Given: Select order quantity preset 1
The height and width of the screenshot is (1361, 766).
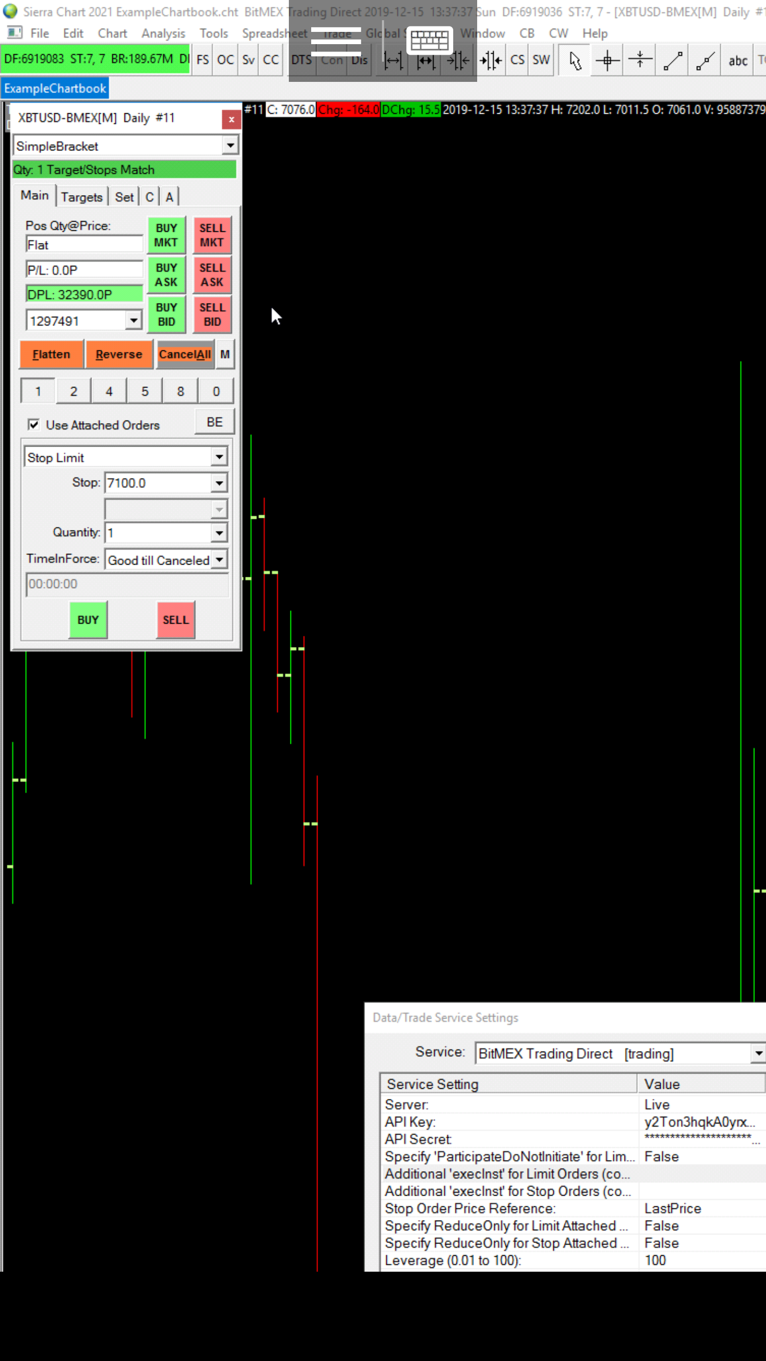Looking at the screenshot, I should (38, 391).
